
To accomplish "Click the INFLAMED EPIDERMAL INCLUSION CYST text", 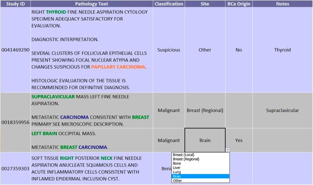I will [x=75, y=179].
